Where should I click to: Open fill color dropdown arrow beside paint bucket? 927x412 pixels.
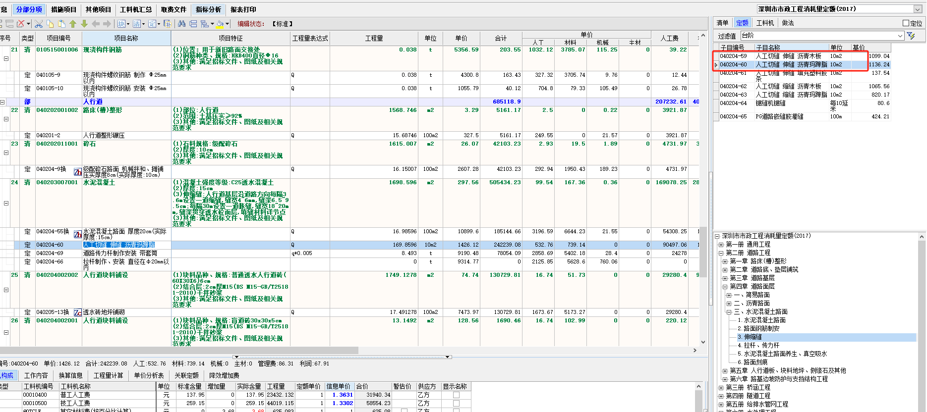tap(228, 24)
